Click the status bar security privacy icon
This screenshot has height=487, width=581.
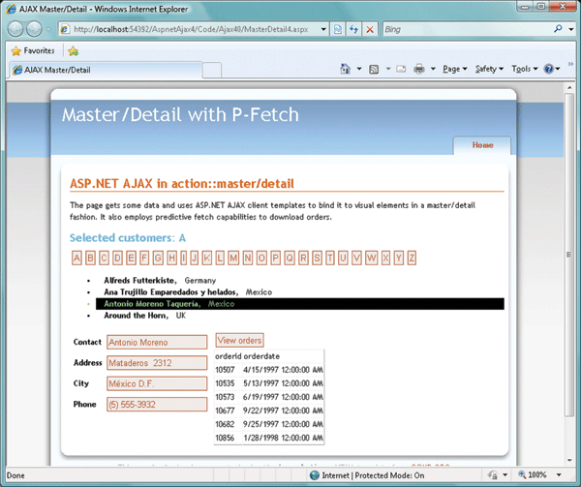click(493, 474)
